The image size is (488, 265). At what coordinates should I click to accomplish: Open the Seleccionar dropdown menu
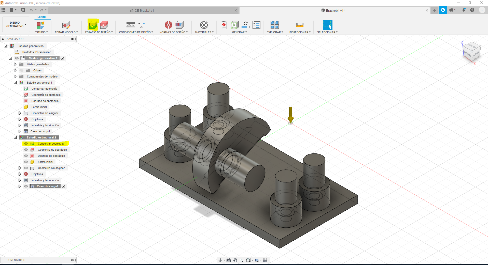(327, 32)
